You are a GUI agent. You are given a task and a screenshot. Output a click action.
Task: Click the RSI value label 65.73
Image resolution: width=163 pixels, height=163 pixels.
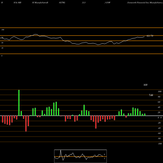[150, 36]
